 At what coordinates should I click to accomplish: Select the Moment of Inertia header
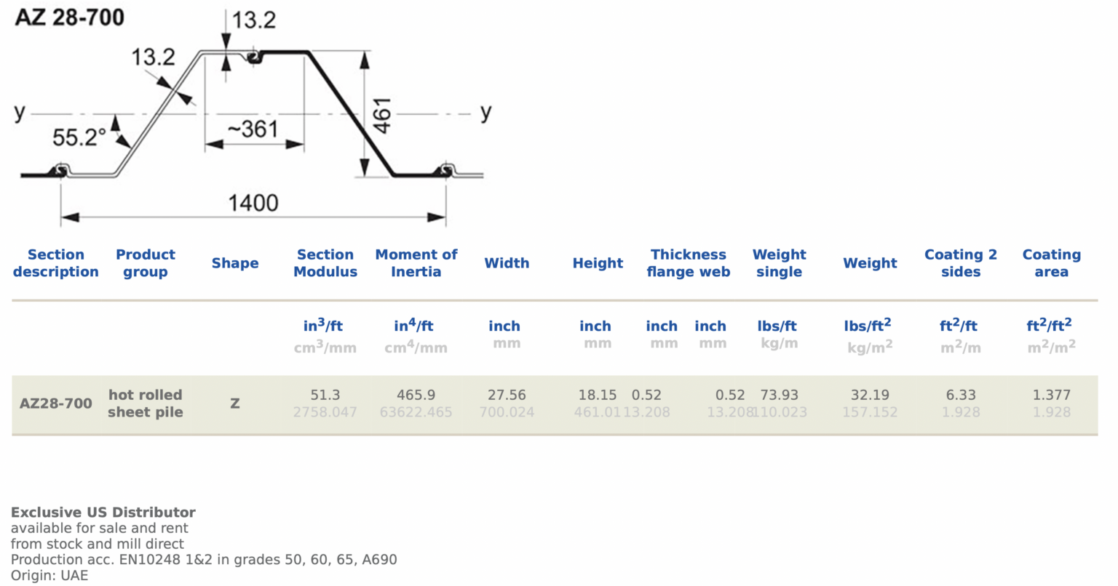[x=416, y=263]
